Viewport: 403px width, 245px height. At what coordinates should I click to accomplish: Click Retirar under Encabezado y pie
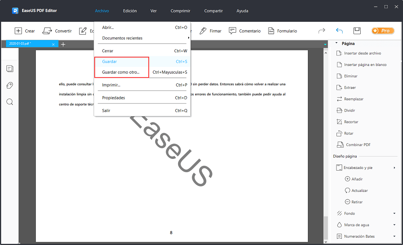[354, 202]
